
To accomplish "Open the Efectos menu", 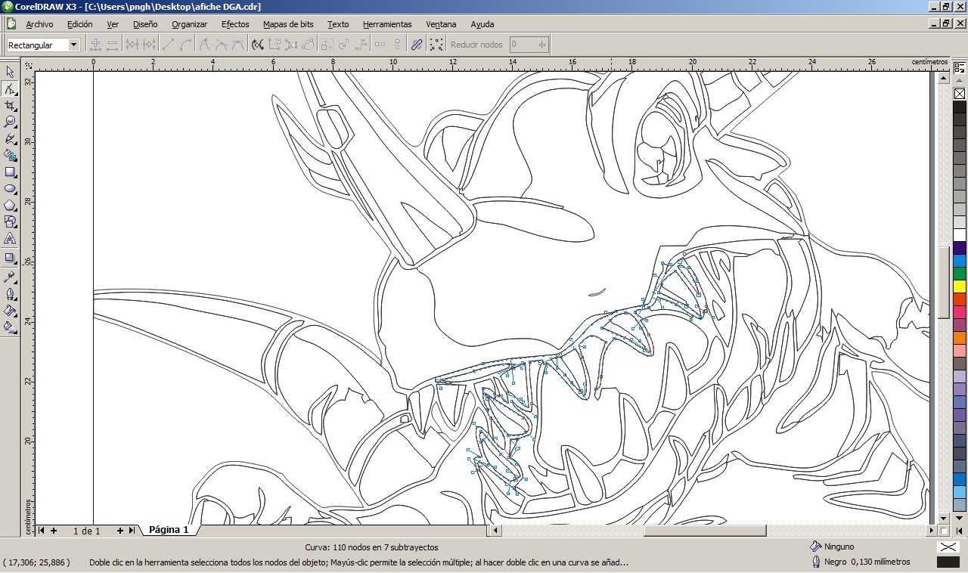I will tap(235, 24).
